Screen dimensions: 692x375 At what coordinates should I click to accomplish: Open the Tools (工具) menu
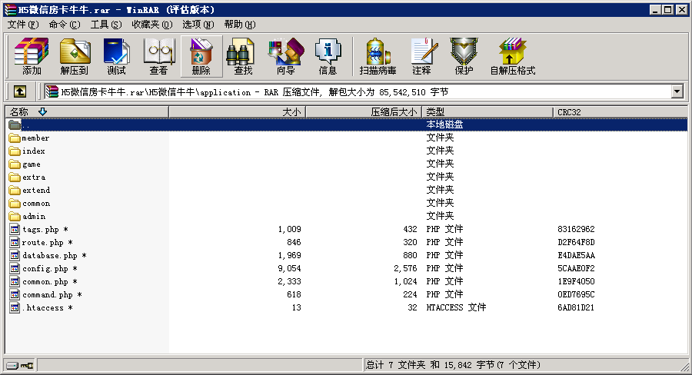pyautogui.click(x=105, y=24)
